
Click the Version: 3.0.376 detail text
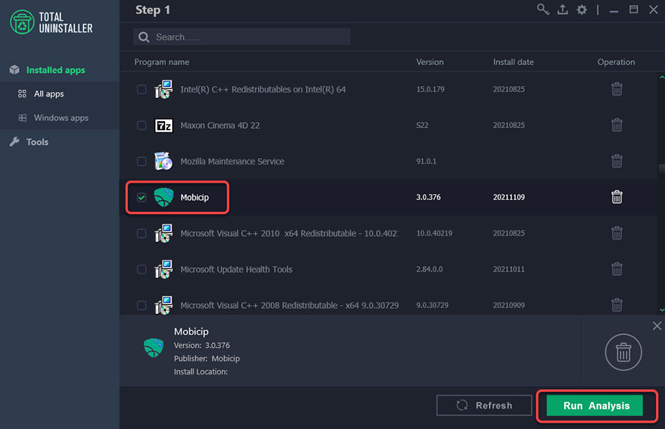point(202,346)
